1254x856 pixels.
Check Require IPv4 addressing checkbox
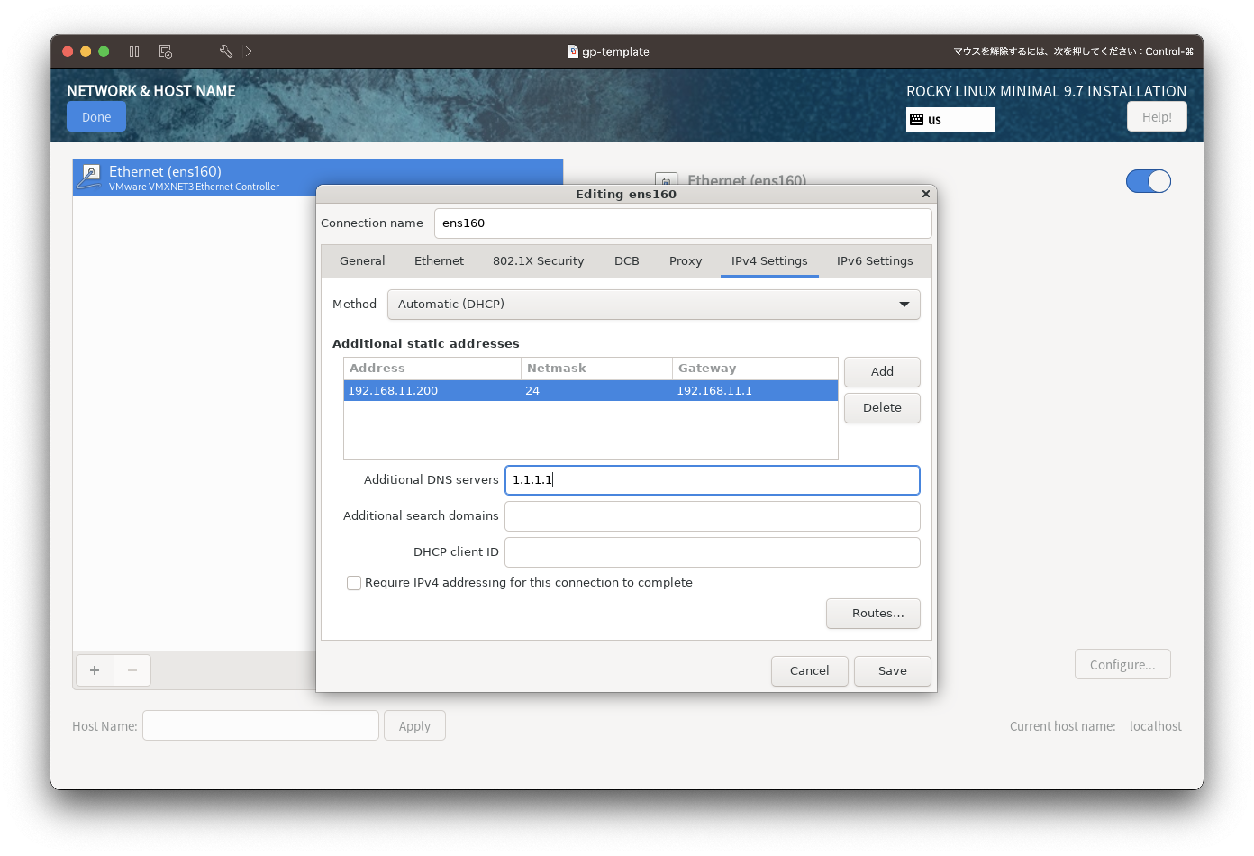click(x=354, y=583)
